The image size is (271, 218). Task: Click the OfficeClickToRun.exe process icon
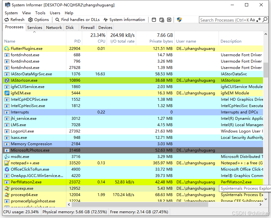7,169
